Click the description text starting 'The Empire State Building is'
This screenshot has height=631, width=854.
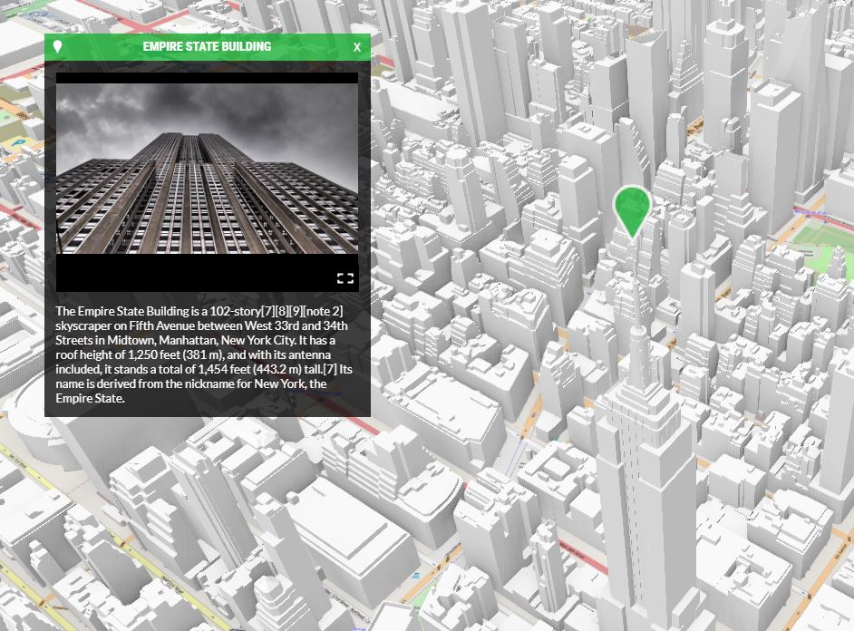click(x=204, y=354)
